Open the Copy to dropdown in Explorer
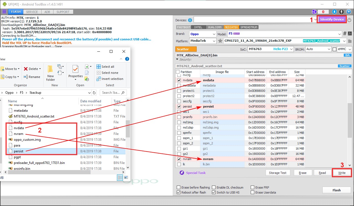354x206 pixels. 10,77
